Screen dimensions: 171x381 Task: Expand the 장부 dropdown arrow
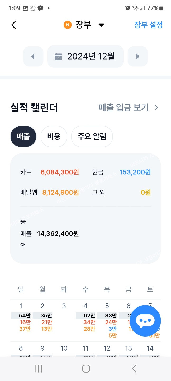101,25
